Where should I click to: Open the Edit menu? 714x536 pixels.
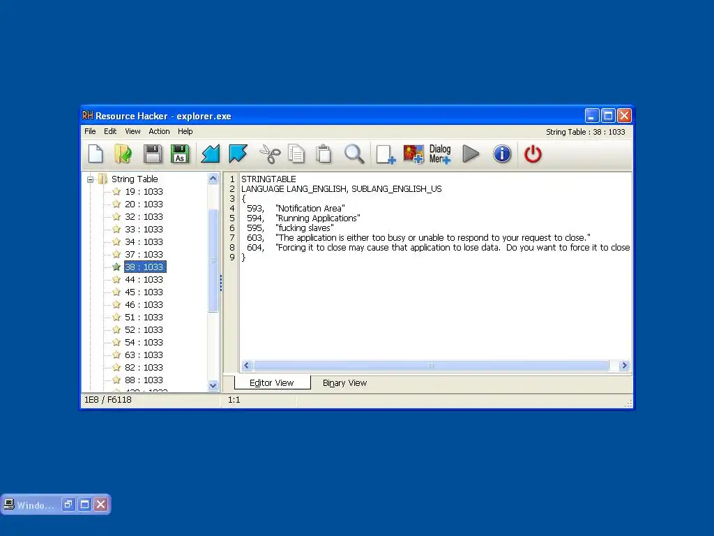(x=110, y=131)
